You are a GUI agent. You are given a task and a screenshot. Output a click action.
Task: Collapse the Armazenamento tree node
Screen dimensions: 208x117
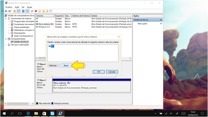[x=6, y=39]
